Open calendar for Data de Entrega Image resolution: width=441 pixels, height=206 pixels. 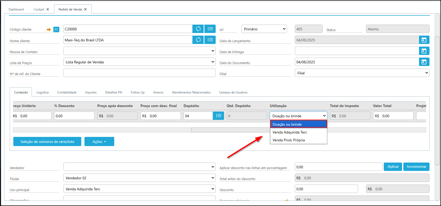[424, 51]
